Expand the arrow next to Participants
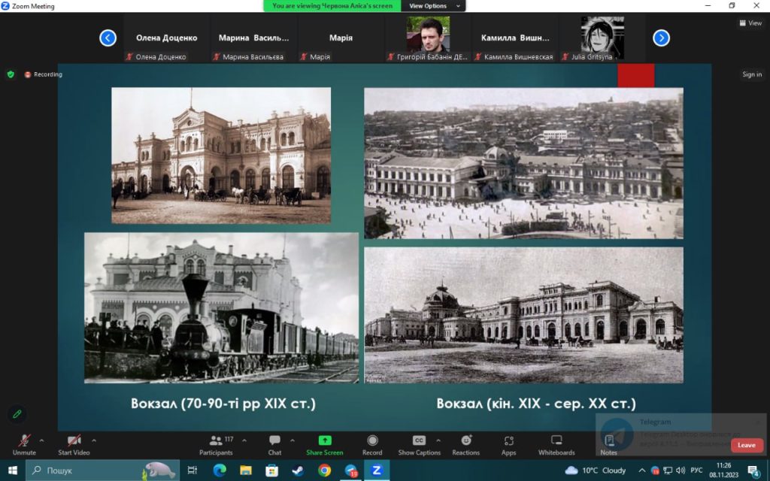Image resolution: width=770 pixels, height=481 pixels. click(244, 440)
